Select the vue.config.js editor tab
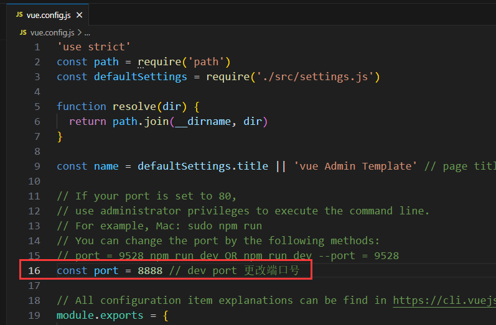Viewport: 496px width, 325px height. [x=48, y=15]
